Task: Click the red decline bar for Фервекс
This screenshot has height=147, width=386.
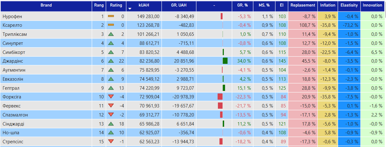Action: coord(220,106)
